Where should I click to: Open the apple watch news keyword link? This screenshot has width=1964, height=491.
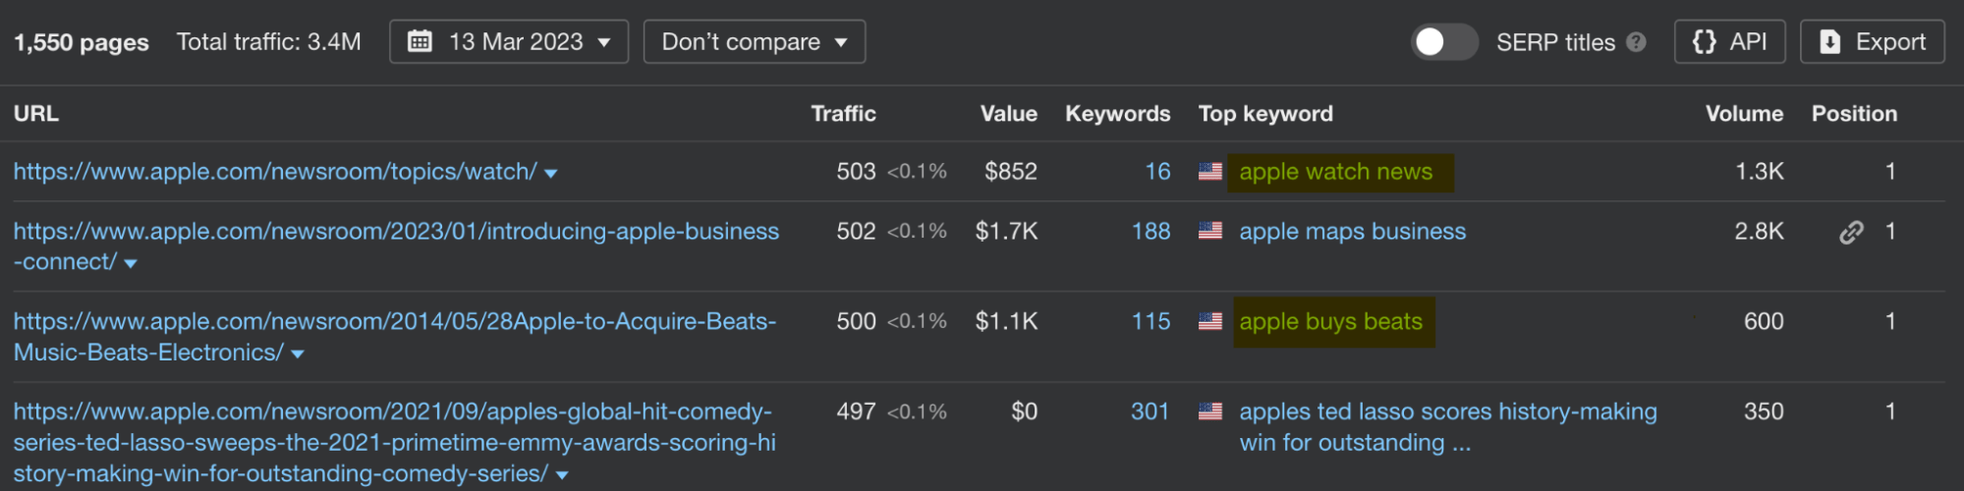pyautogui.click(x=1335, y=172)
